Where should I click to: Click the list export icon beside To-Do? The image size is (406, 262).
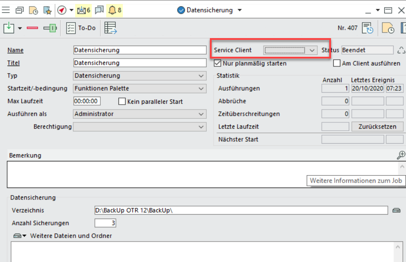tap(110, 28)
